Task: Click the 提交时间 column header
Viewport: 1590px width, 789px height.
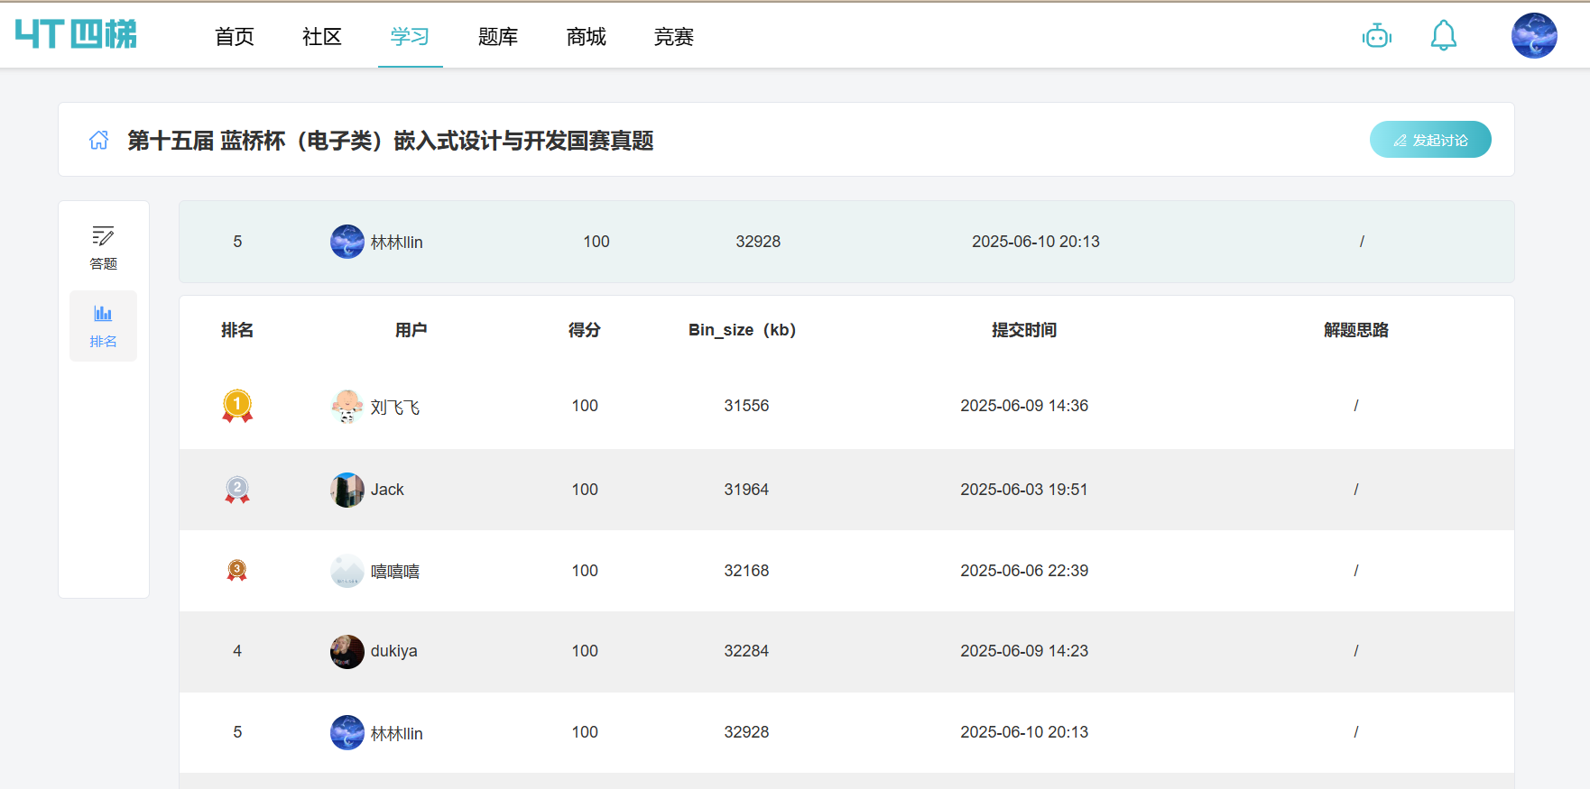Action: click(x=1024, y=330)
